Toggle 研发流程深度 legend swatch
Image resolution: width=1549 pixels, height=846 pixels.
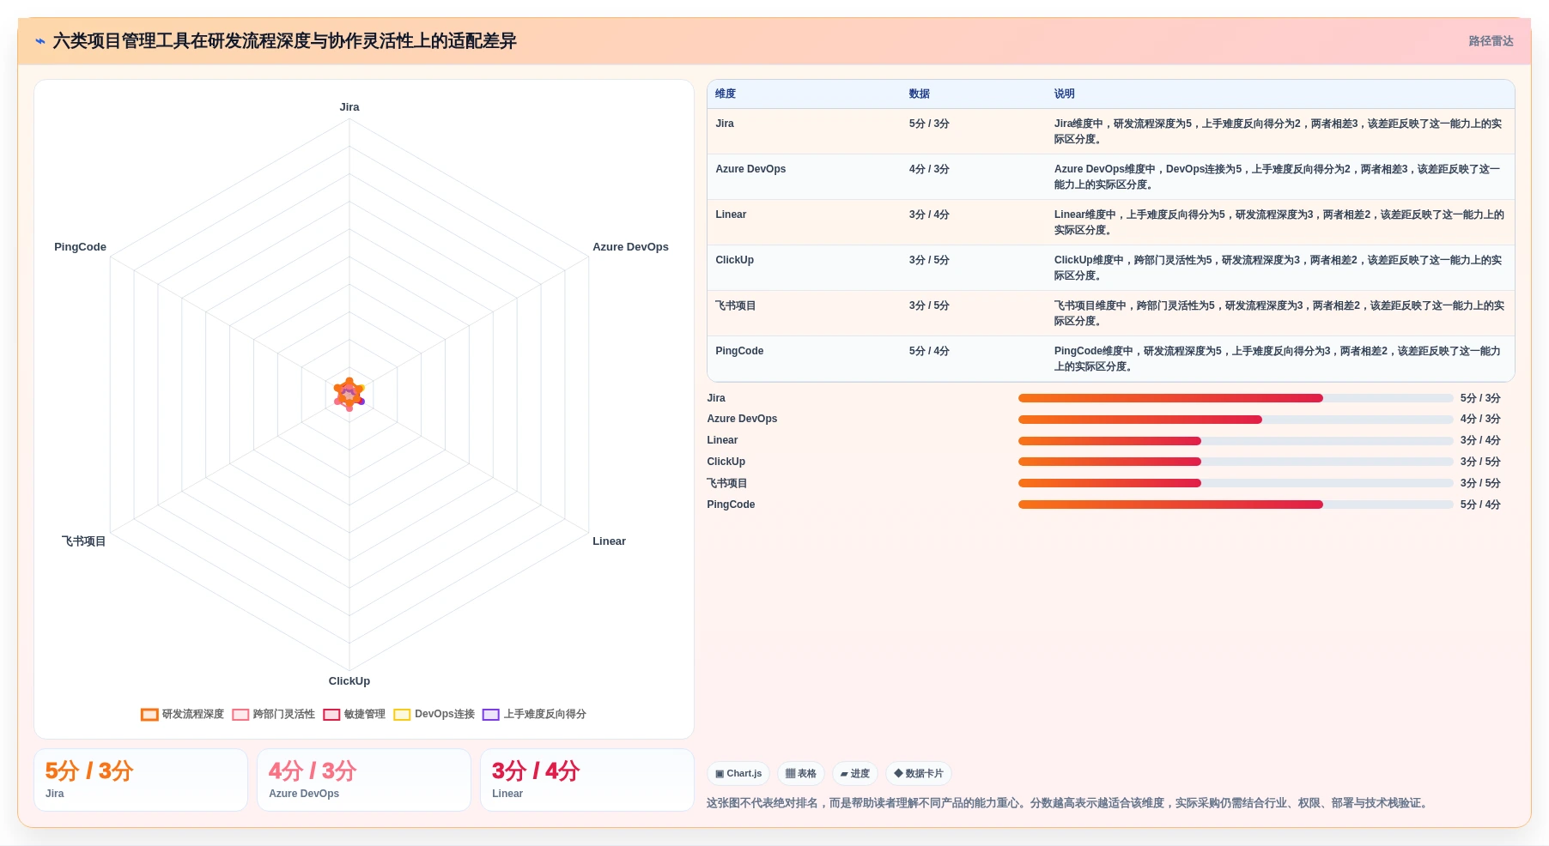[x=149, y=715]
